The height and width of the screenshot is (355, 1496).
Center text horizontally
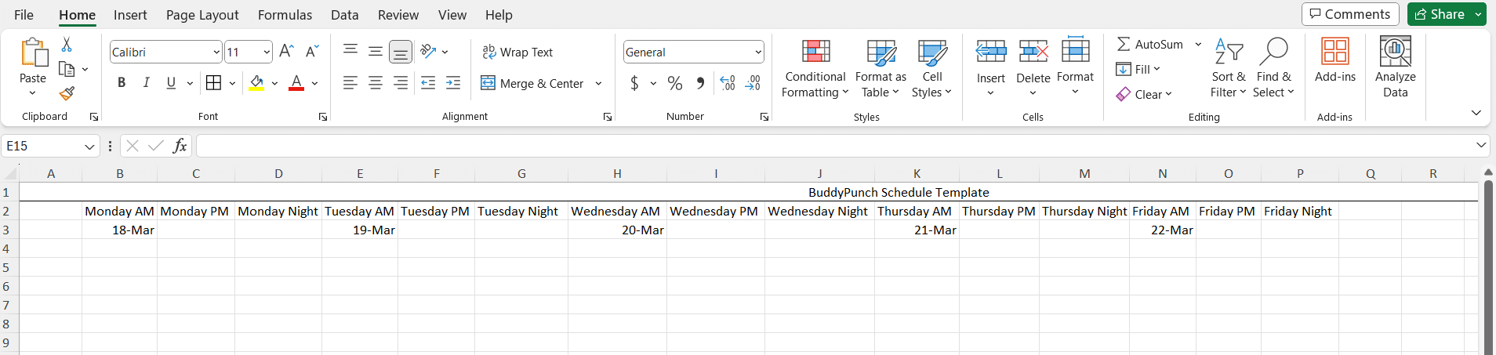tap(376, 83)
